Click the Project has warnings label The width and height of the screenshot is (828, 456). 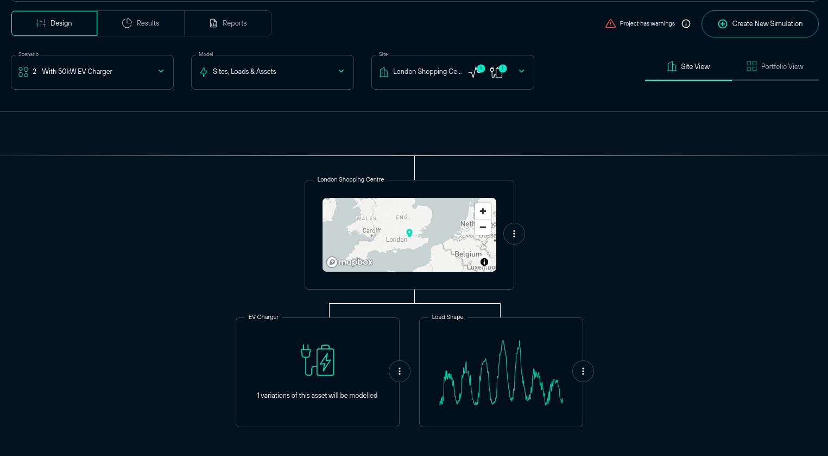coord(647,23)
